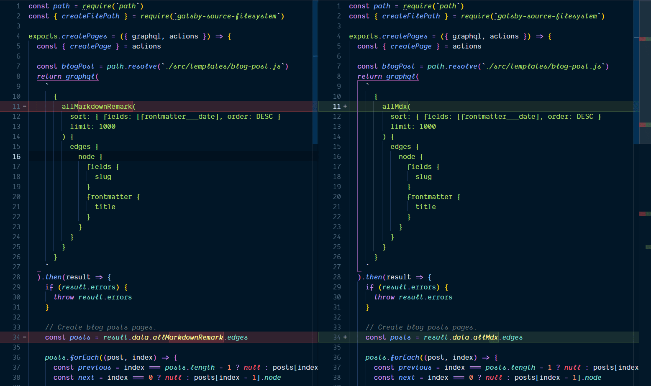Viewport: 651px width, 386px height.
Task: Click the minus marker on left line 34
Action: coord(25,337)
